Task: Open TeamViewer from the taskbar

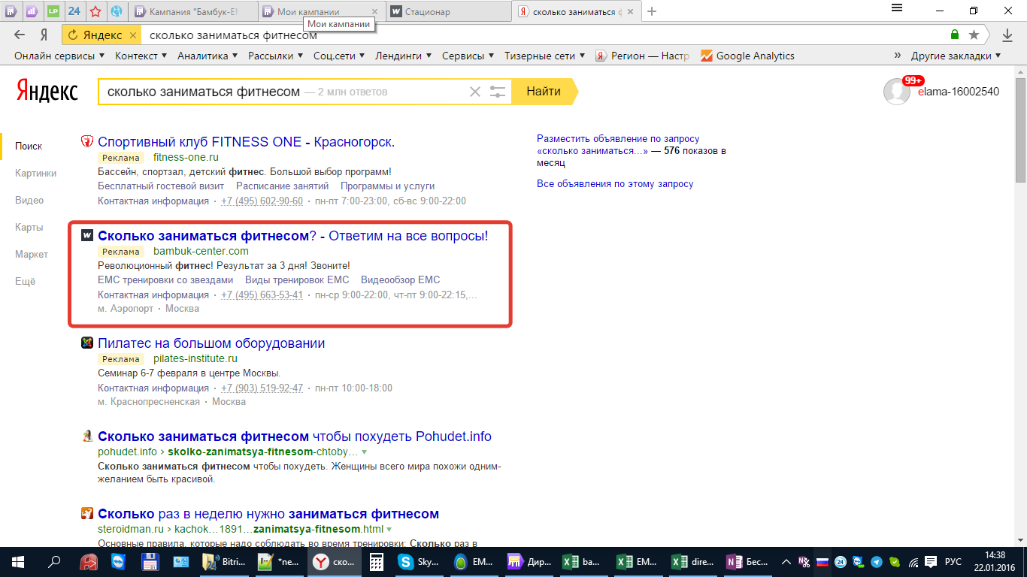Action: point(118,562)
